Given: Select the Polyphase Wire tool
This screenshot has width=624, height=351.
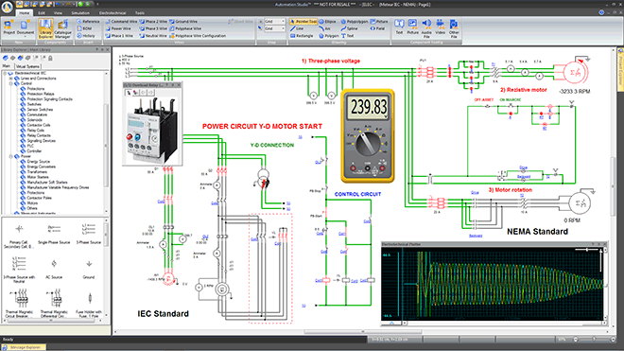Looking at the screenshot, I should click(185, 28).
